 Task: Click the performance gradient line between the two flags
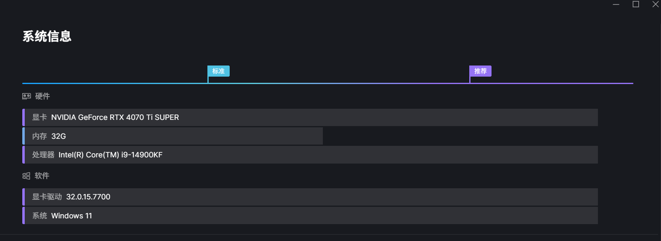click(x=339, y=83)
